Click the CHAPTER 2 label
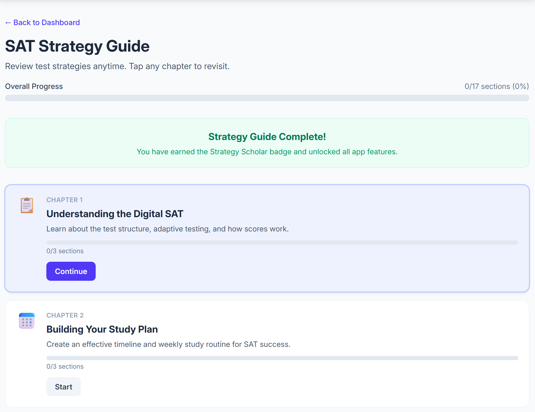Screen dimensions: 535x412 pyautogui.click(x=65, y=315)
